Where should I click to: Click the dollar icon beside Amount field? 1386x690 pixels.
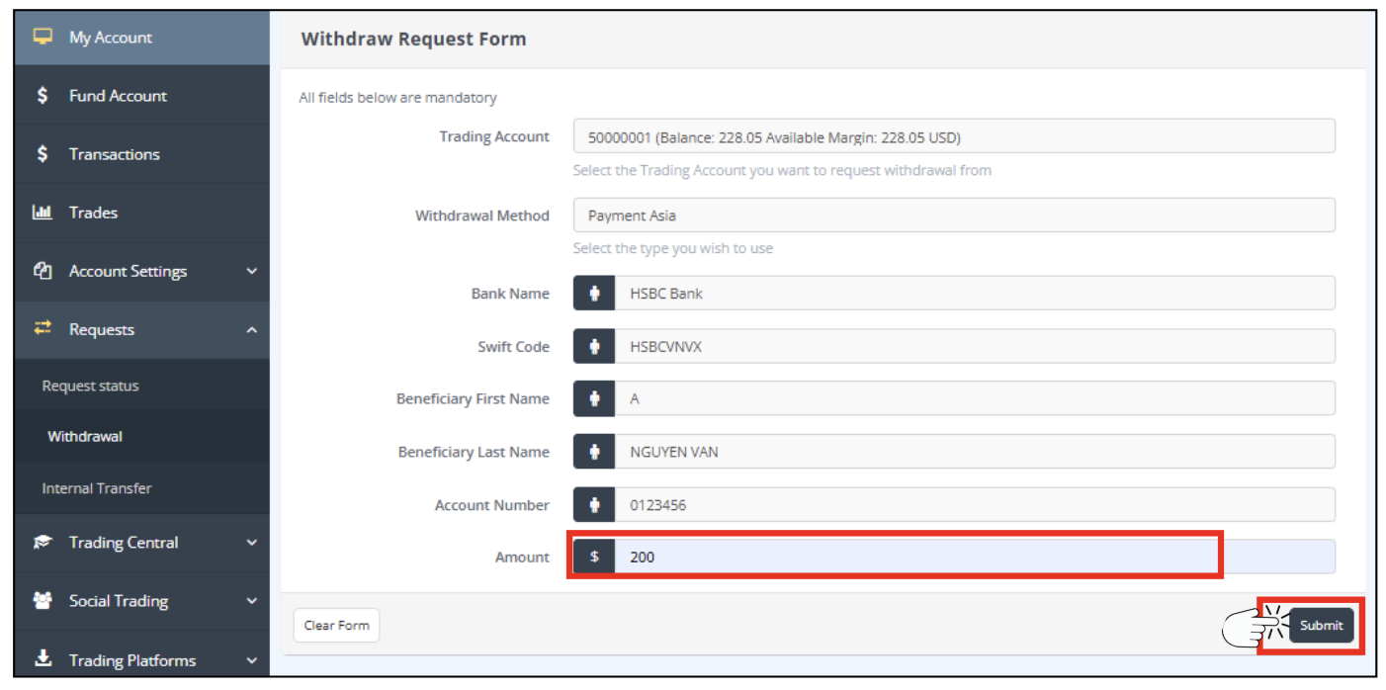point(594,557)
